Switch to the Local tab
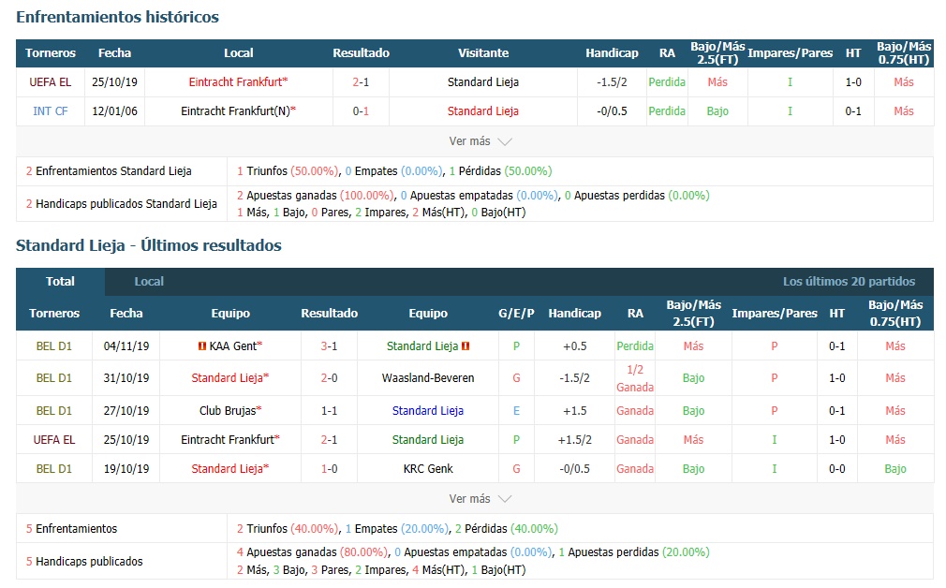 click(x=149, y=282)
